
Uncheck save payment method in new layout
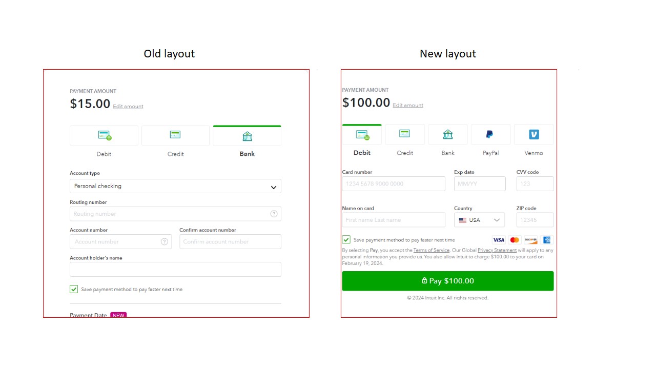point(346,240)
